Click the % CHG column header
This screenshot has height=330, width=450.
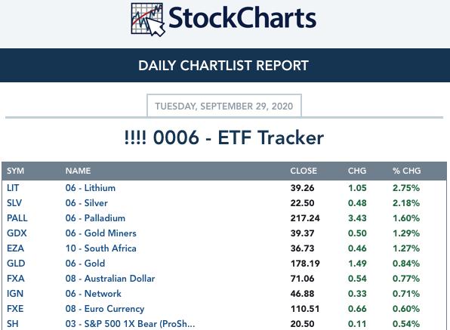coord(407,171)
